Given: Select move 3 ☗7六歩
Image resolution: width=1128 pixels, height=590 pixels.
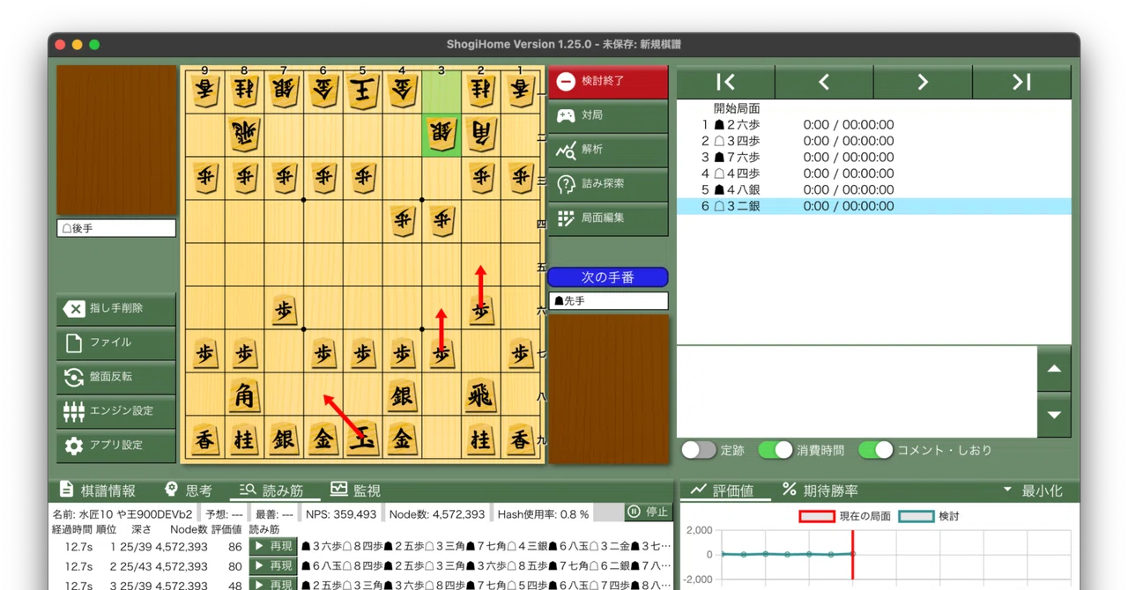Looking at the screenshot, I should point(874,158).
